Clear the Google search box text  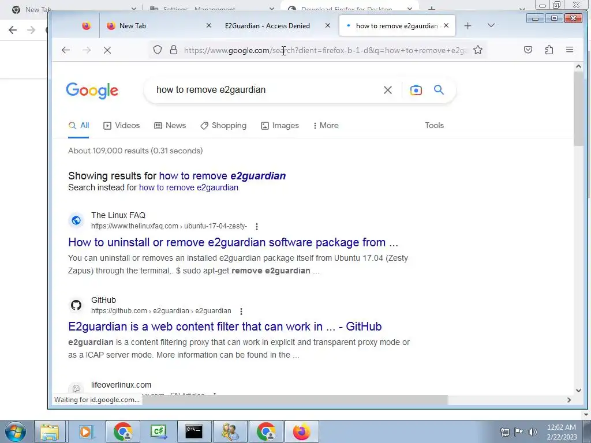pyautogui.click(x=388, y=90)
